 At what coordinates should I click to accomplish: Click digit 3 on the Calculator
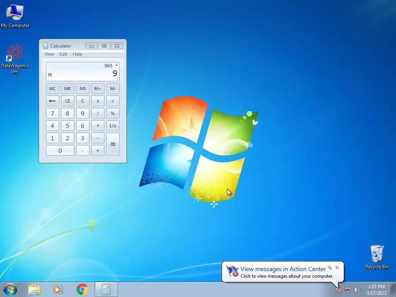(x=83, y=138)
